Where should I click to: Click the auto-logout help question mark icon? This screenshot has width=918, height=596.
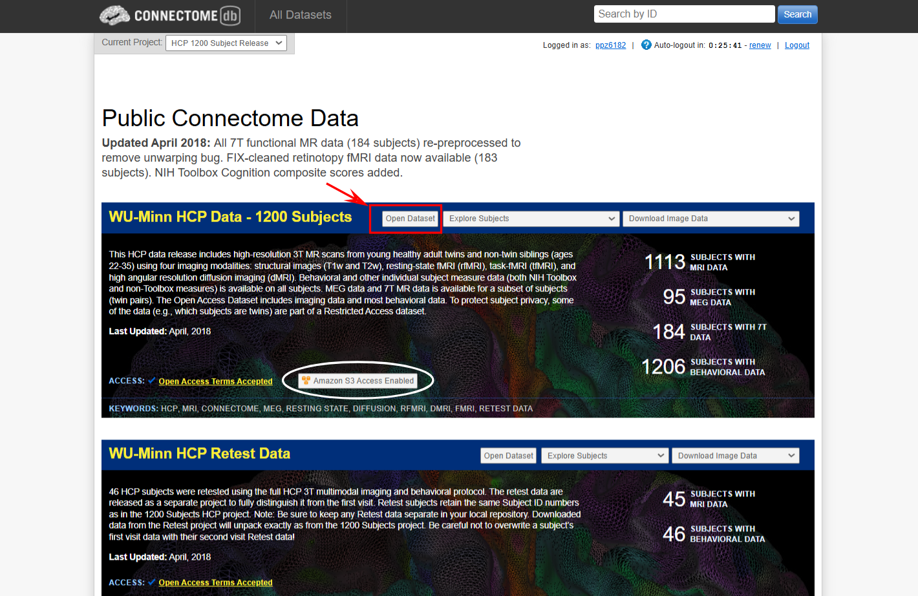[x=646, y=45]
